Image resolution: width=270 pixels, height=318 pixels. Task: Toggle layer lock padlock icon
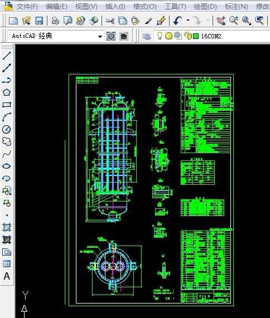point(188,36)
